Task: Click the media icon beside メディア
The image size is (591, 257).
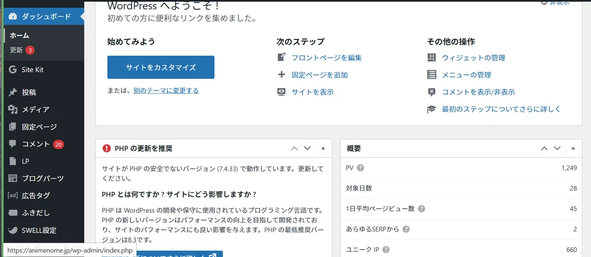Action: pyautogui.click(x=13, y=109)
